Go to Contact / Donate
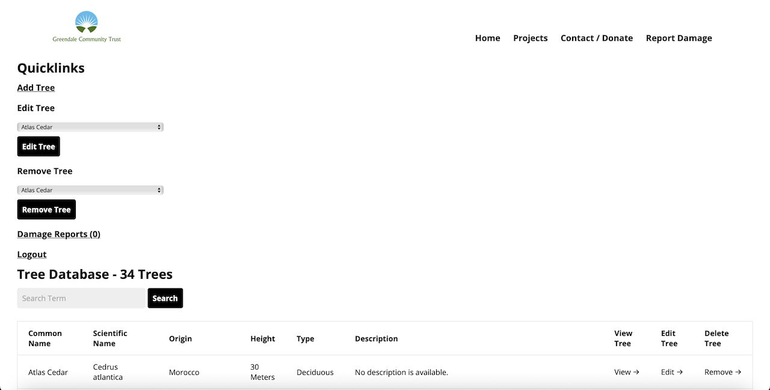 click(x=596, y=38)
